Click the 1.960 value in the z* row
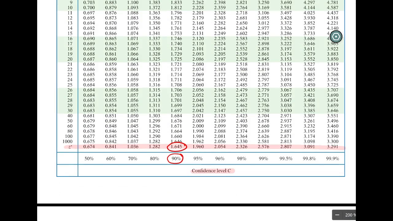This screenshot has width=393, height=221. click(198, 147)
